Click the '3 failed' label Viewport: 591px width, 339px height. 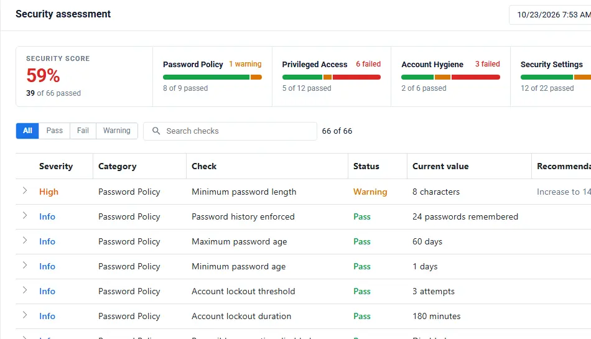487,64
